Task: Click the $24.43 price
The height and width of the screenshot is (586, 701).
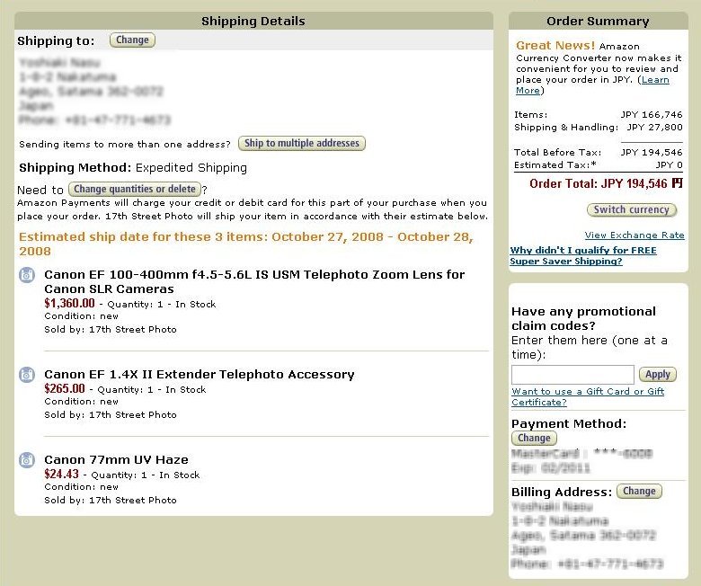Action: pyautogui.click(x=61, y=474)
